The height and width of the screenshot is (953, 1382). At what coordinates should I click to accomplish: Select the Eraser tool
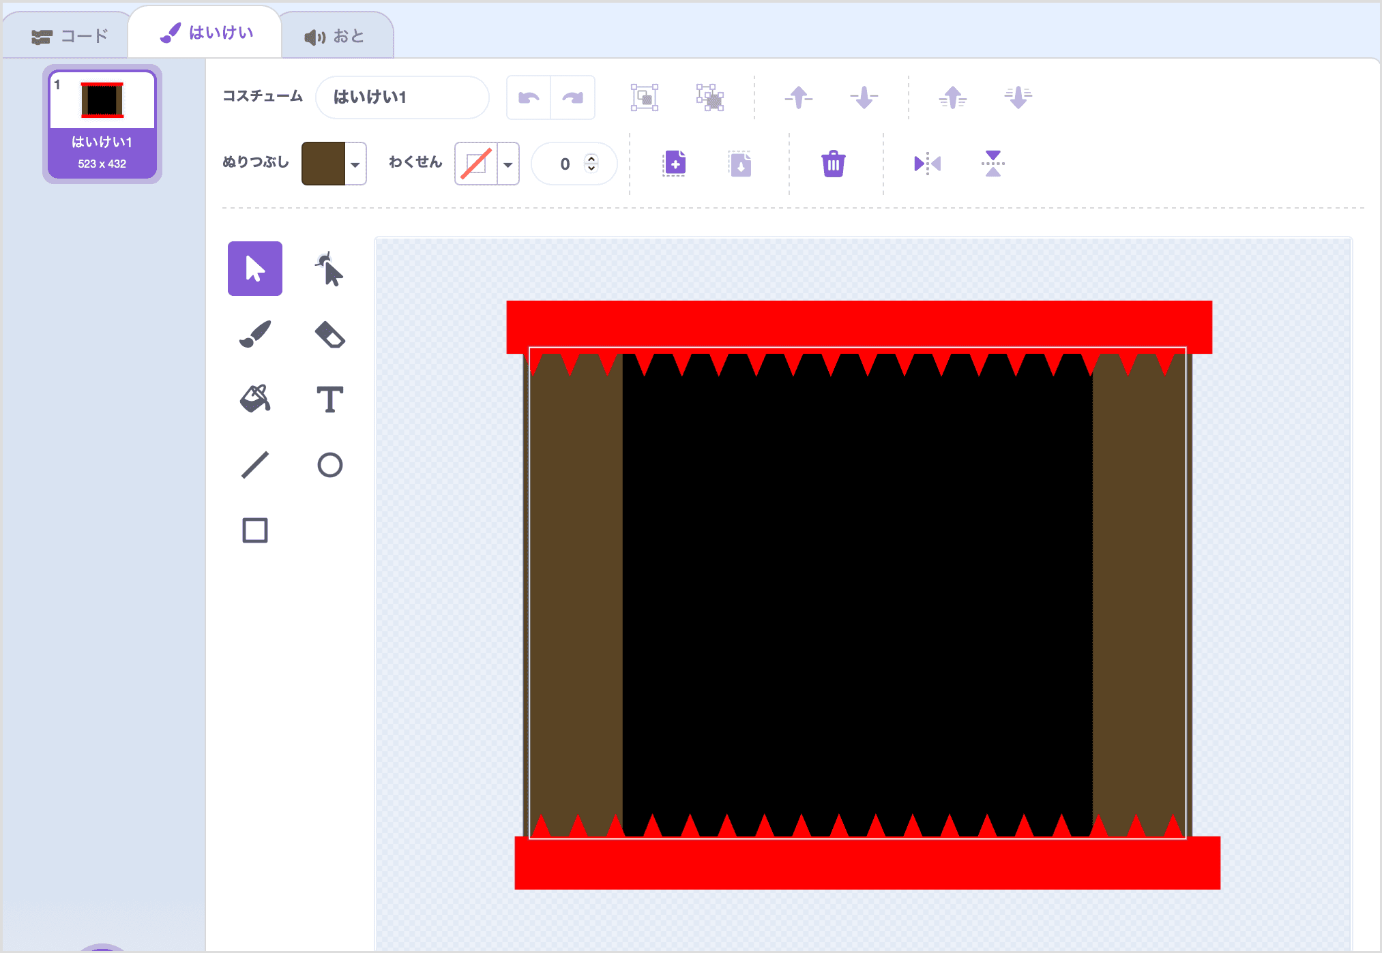329,334
